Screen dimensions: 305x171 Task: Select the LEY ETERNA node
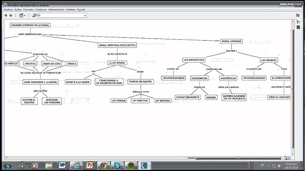(x=119, y=101)
